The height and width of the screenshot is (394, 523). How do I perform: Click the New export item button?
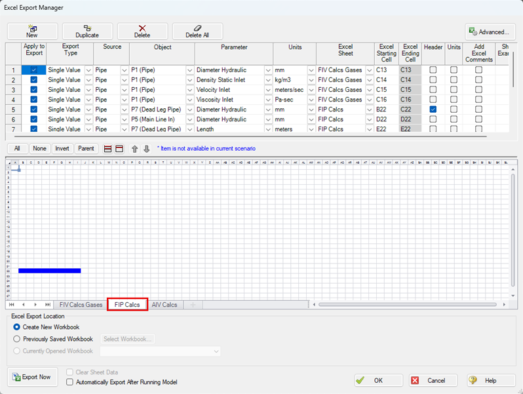pyautogui.click(x=31, y=31)
